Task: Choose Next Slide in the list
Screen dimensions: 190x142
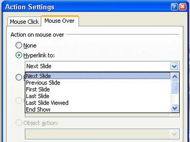Action: 98,76
